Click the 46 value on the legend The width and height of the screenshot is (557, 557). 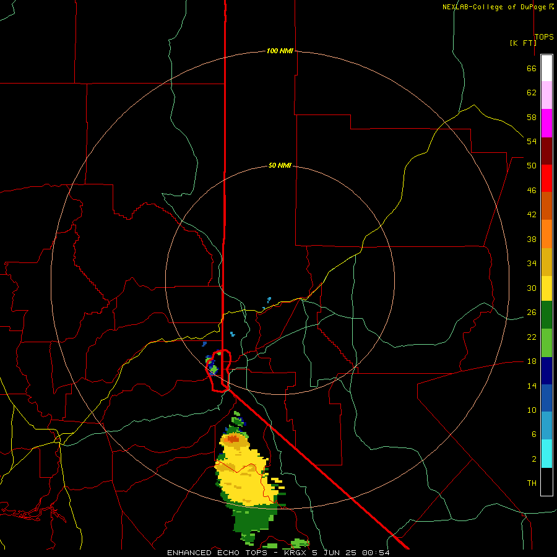click(532, 191)
